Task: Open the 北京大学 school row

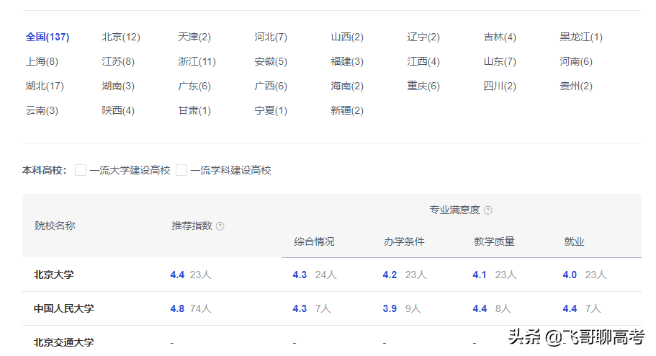Action: click(x=332, y=275)
